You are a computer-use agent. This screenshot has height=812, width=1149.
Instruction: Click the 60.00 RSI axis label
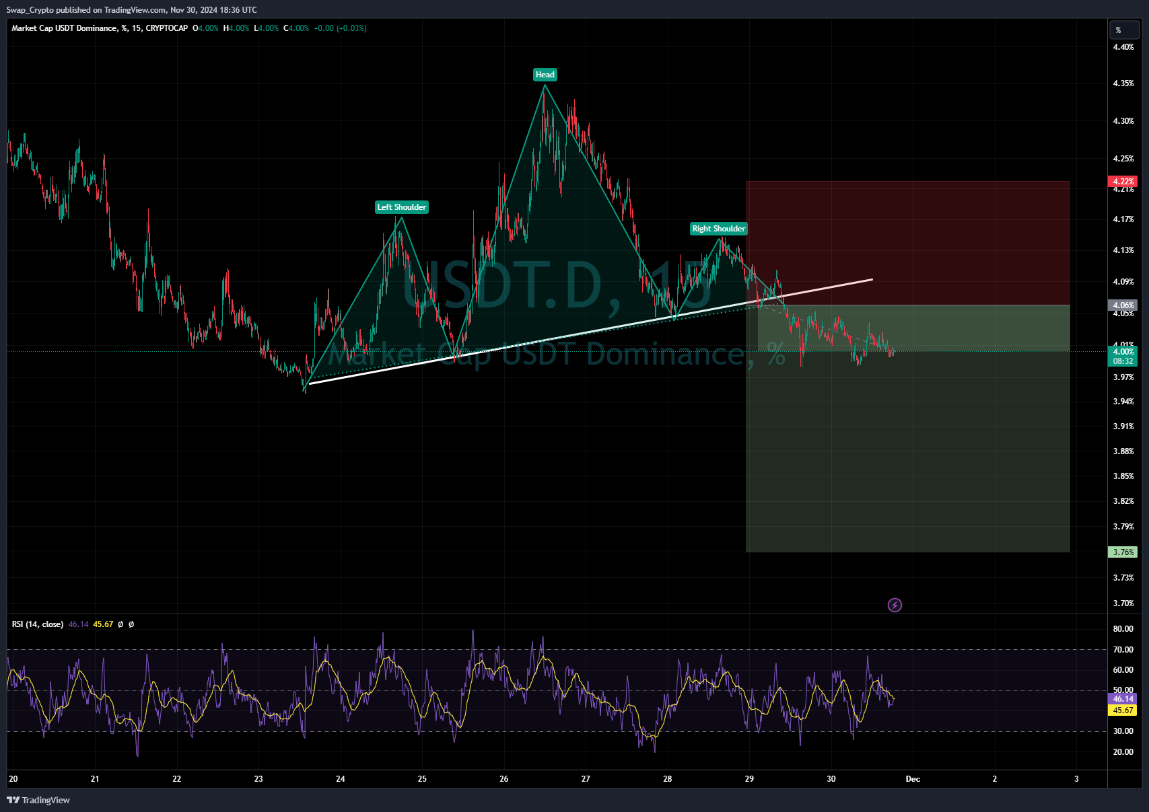pos(1123,670)
